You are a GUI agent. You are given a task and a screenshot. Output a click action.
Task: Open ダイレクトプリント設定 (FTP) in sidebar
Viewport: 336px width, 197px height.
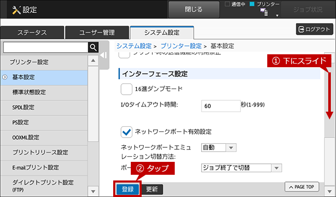pyautogui.click(x=44, y=186)
